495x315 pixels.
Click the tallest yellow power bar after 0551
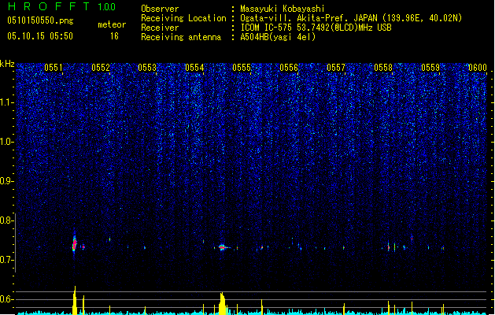[75, 300]
